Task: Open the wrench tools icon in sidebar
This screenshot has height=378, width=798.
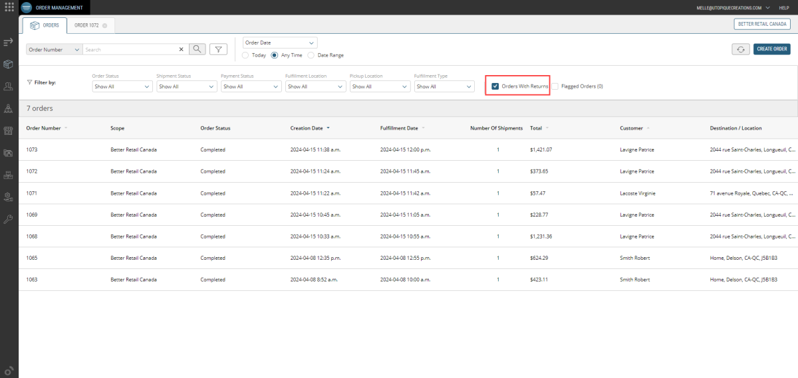Action: click(9, 219)
